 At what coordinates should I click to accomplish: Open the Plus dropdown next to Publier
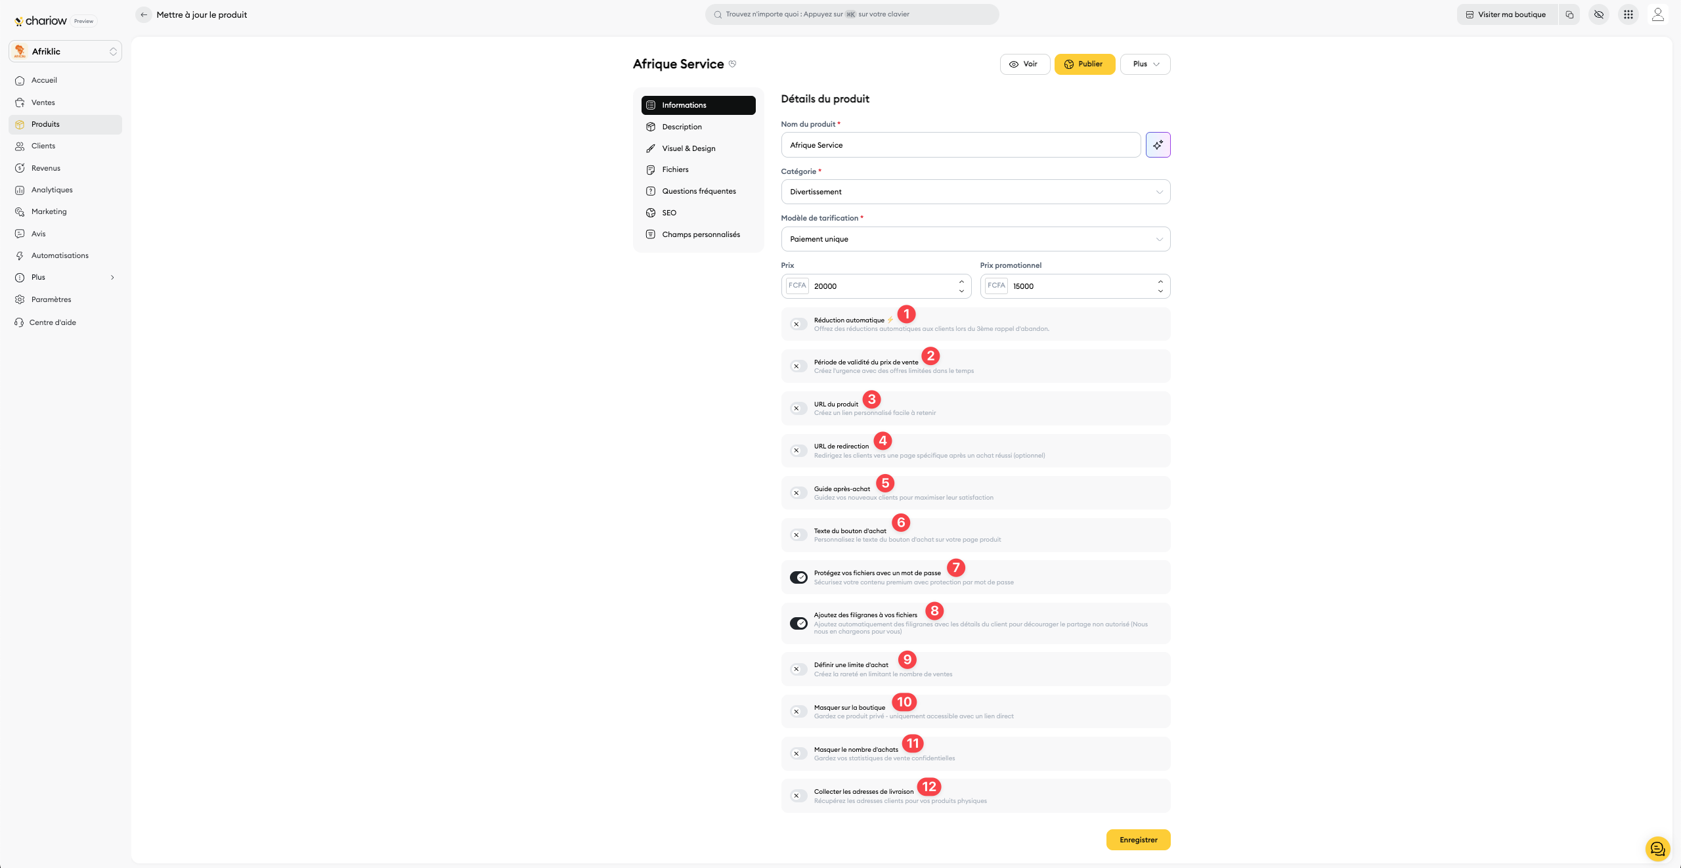(1145, 64)
